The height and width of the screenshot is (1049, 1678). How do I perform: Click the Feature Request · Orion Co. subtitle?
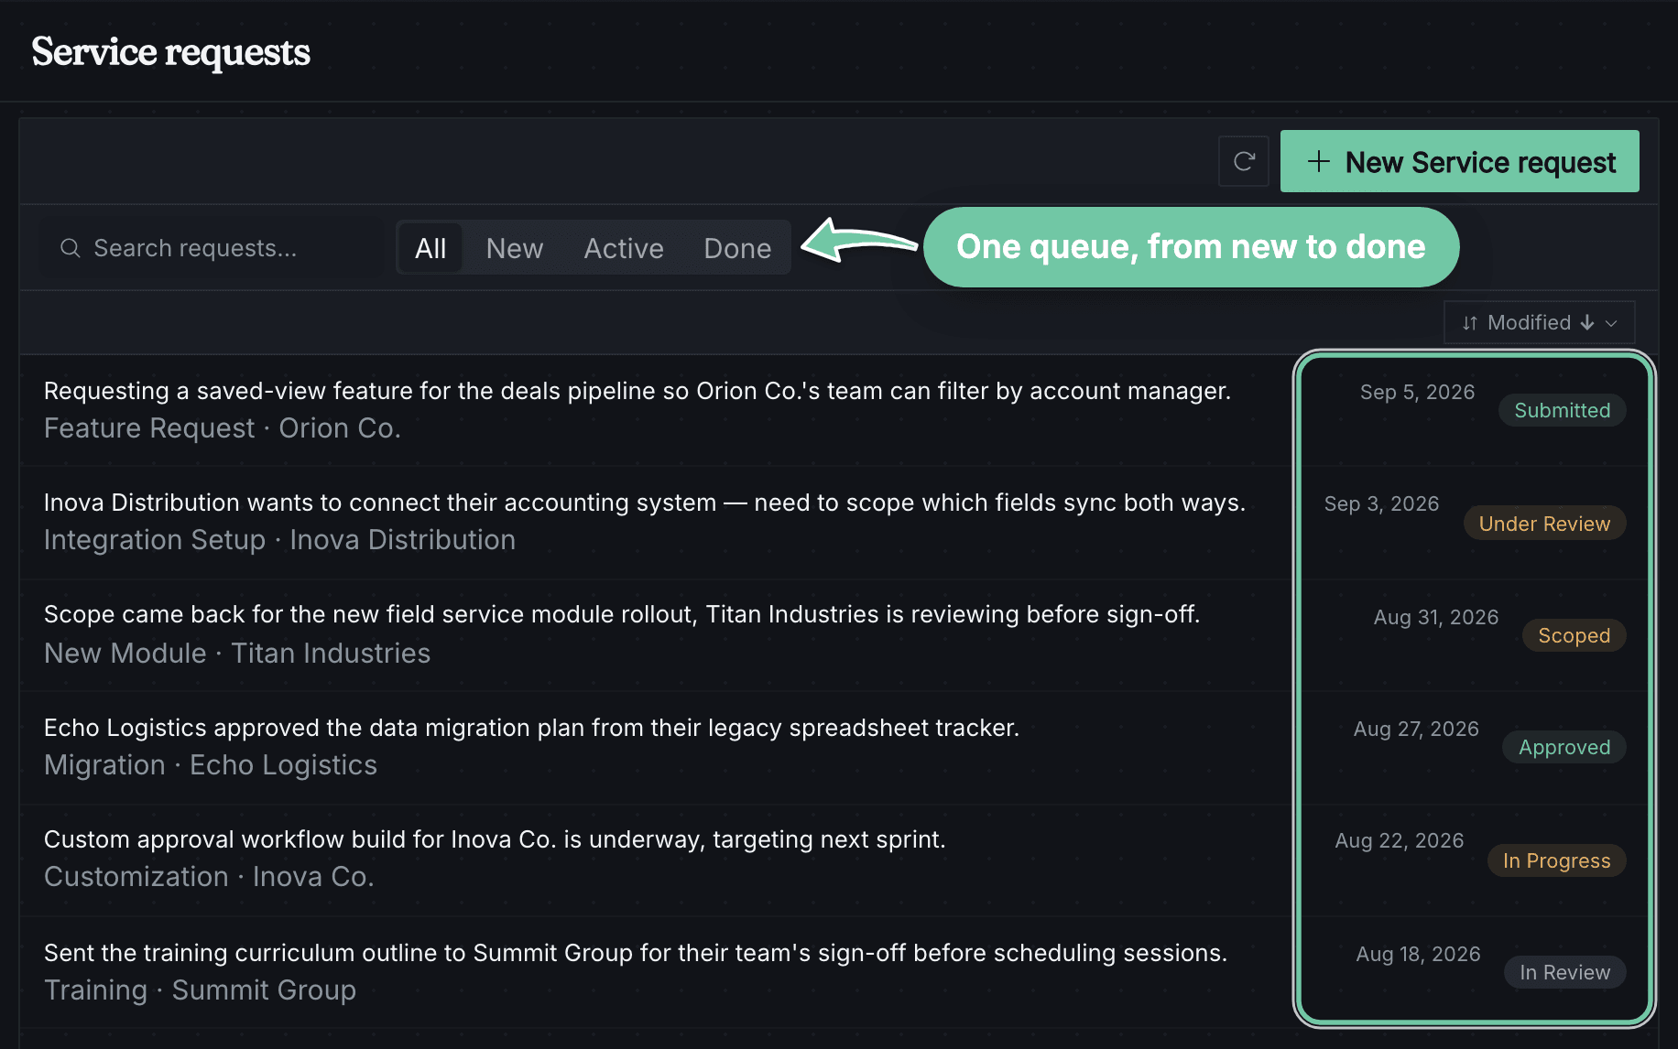pos(223,428)
